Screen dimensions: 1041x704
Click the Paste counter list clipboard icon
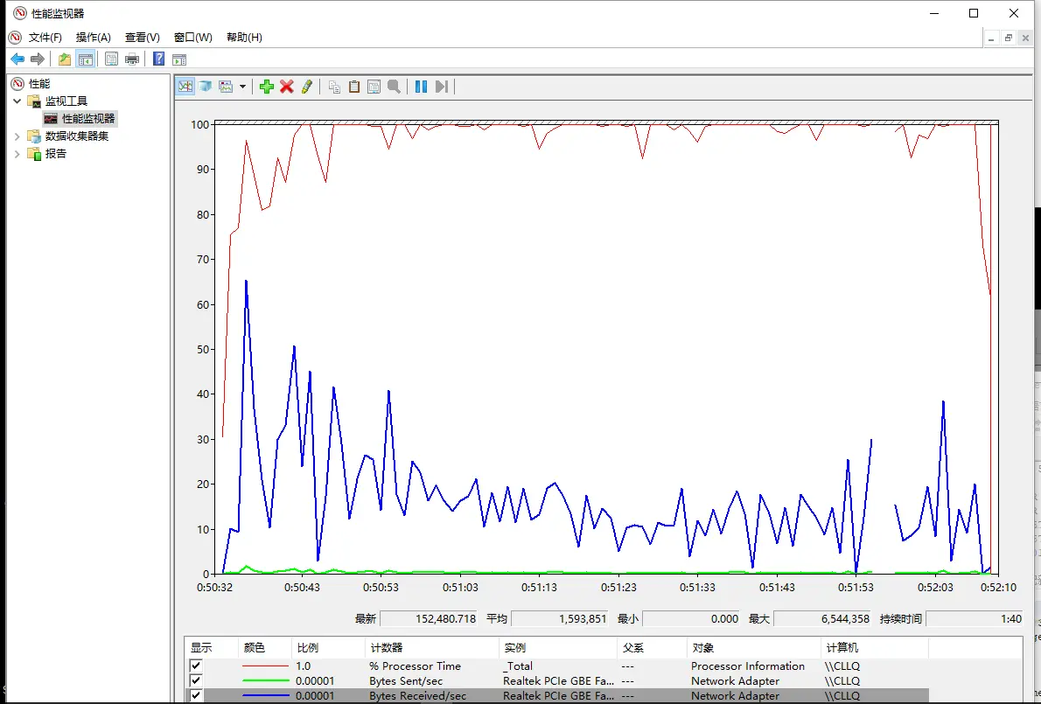(x=354, y=87)
